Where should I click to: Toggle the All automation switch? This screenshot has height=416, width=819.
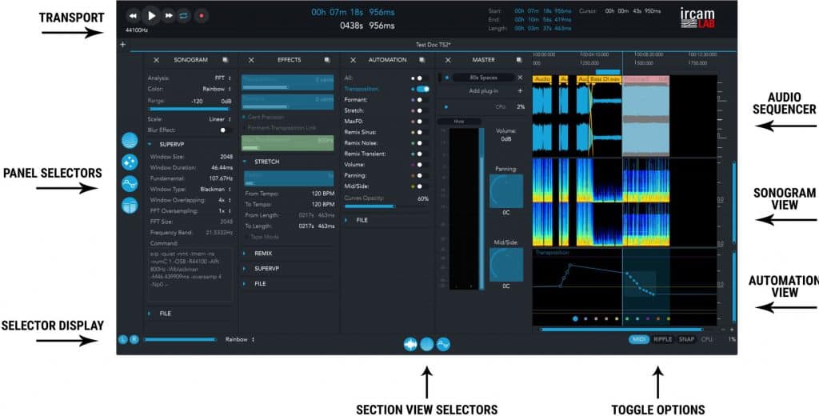coord(422,78)
